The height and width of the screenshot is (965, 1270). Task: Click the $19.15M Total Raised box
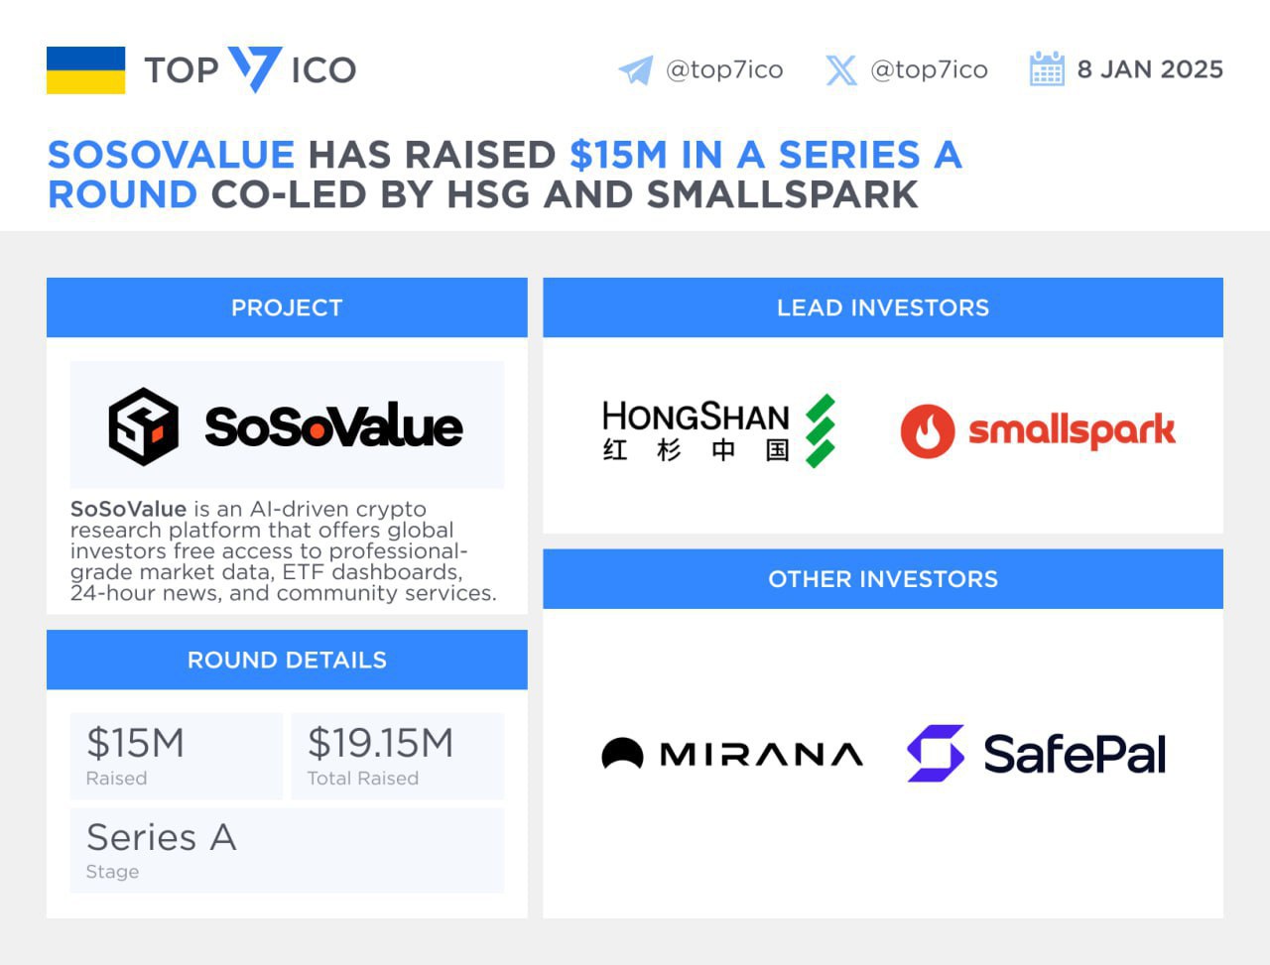397,756
